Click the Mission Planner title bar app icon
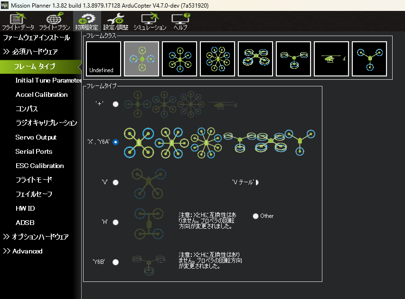 coord(5,5)
